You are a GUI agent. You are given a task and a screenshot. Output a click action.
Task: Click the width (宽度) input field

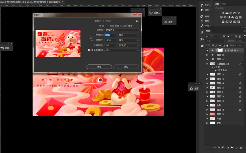[110, 35]
